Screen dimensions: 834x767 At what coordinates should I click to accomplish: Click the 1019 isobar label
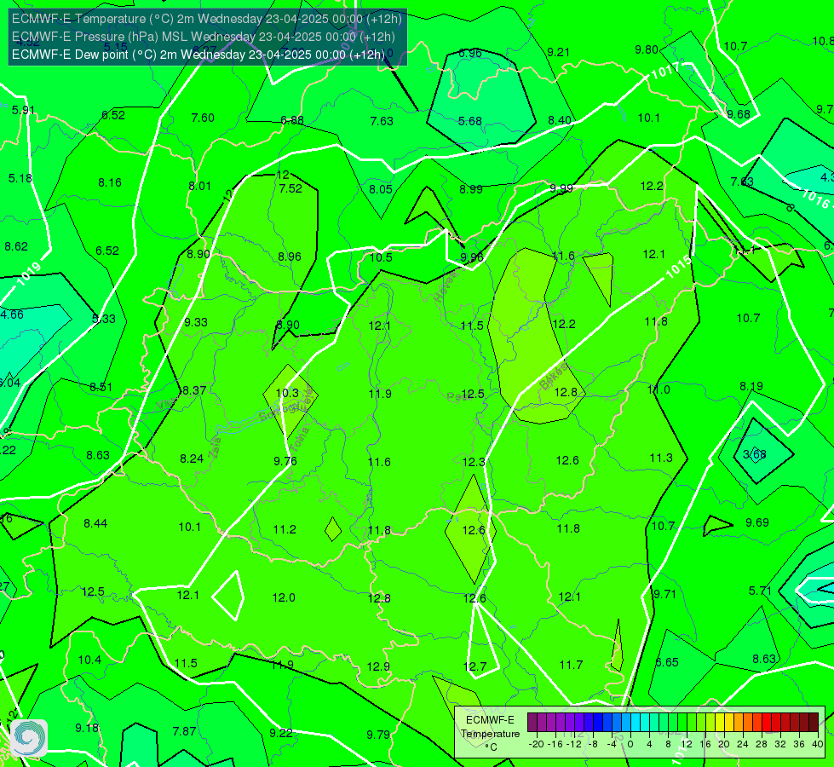pos(29,274)
